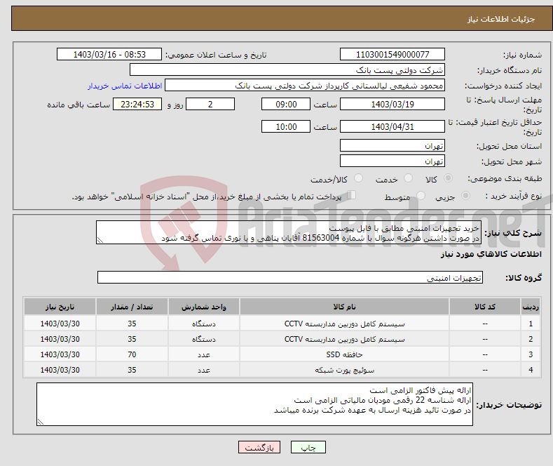
Task: Click the ردیف column header
Action: coord(531,307)
